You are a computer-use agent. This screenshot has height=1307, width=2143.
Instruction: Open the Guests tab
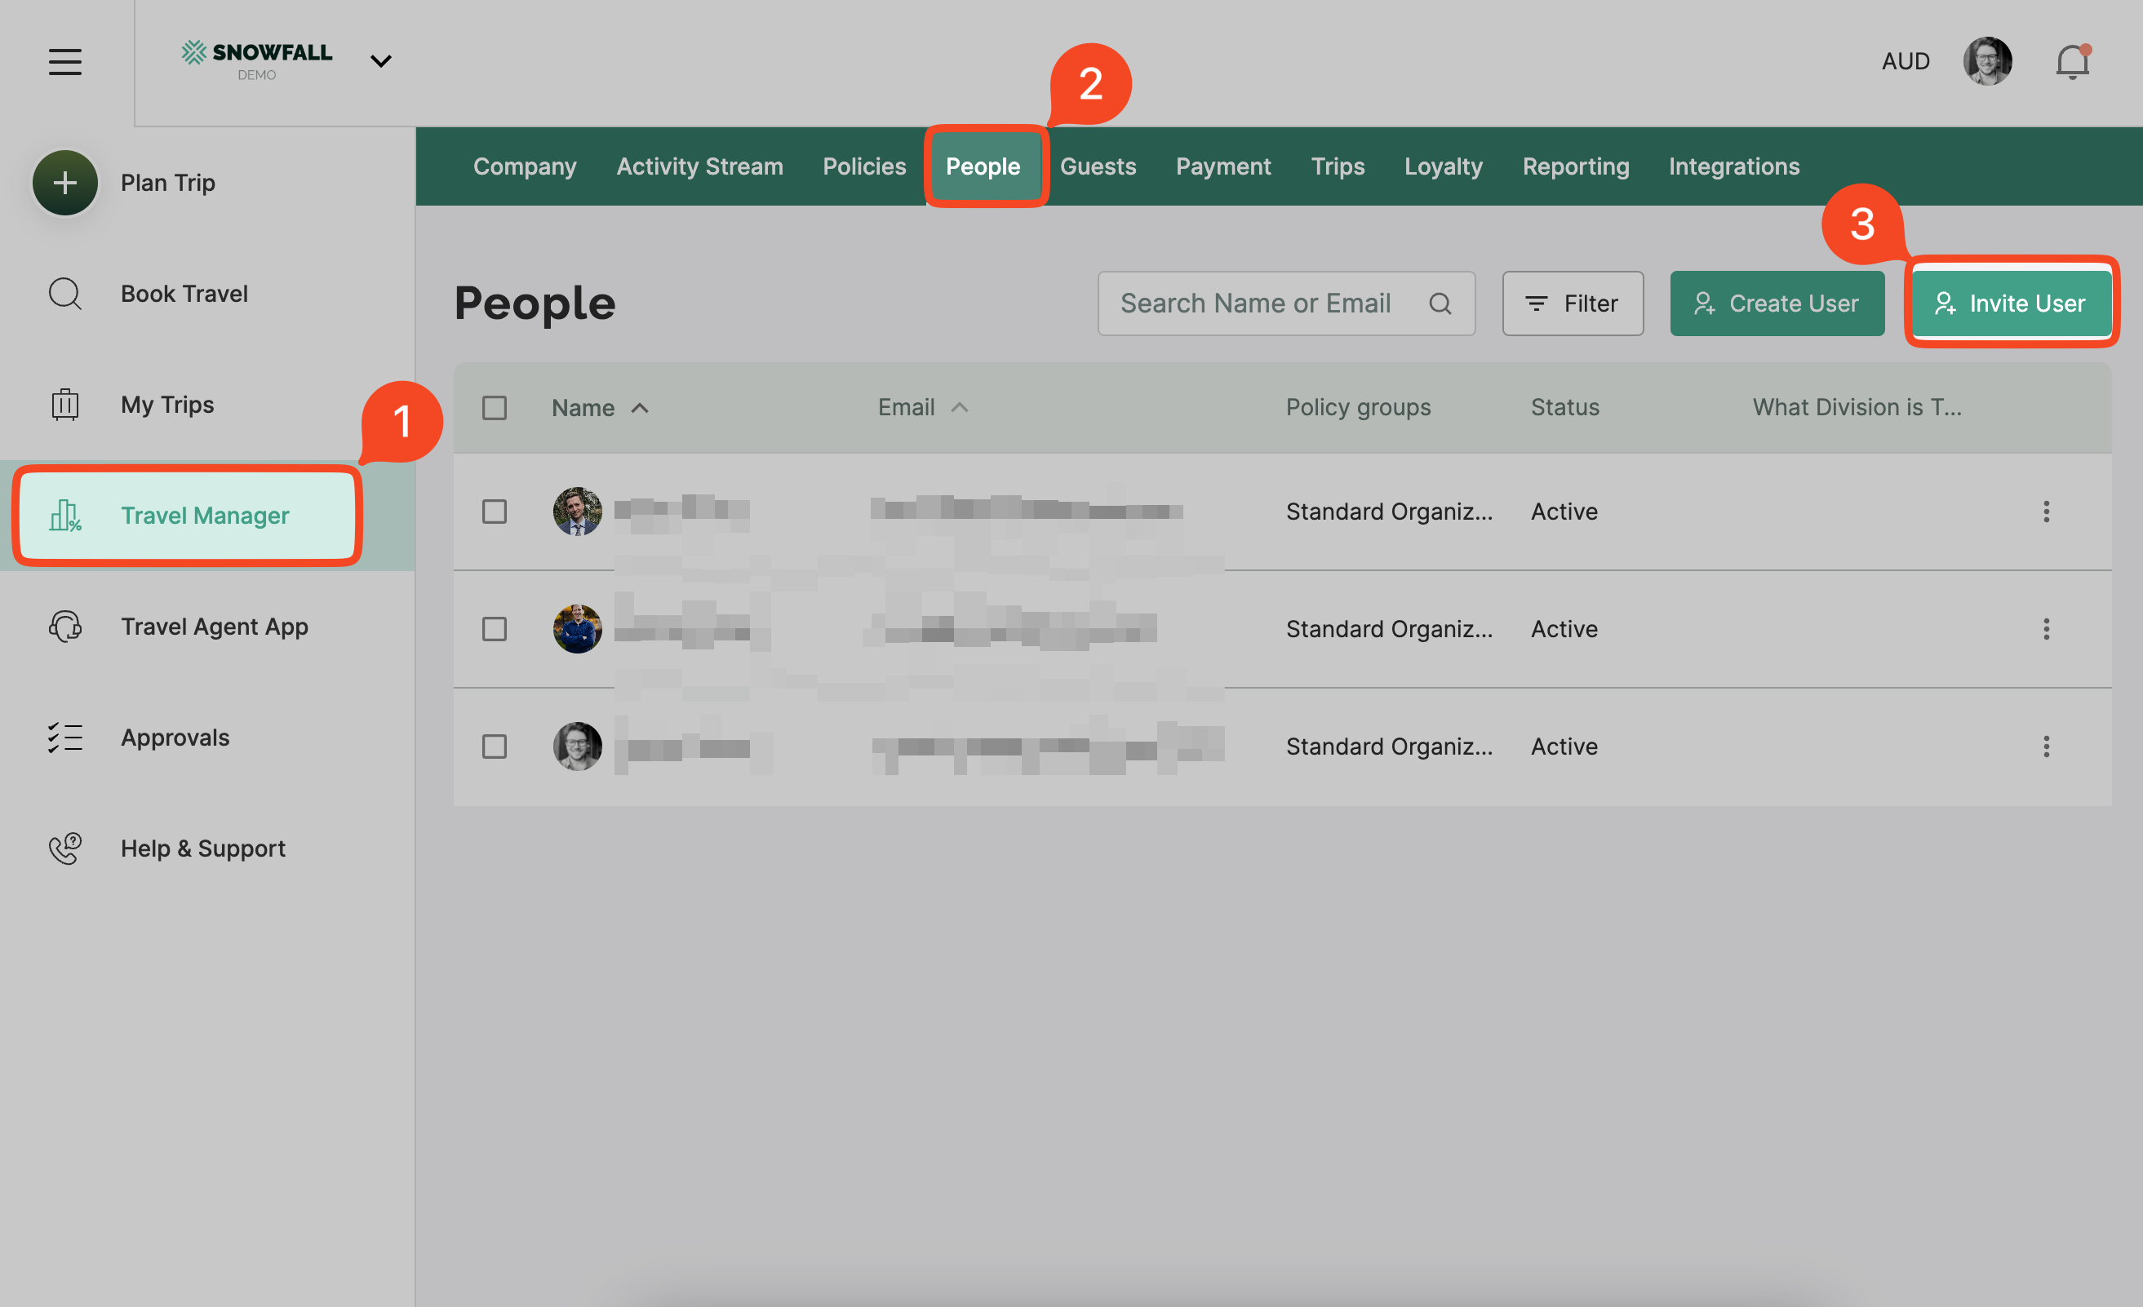1098,166
